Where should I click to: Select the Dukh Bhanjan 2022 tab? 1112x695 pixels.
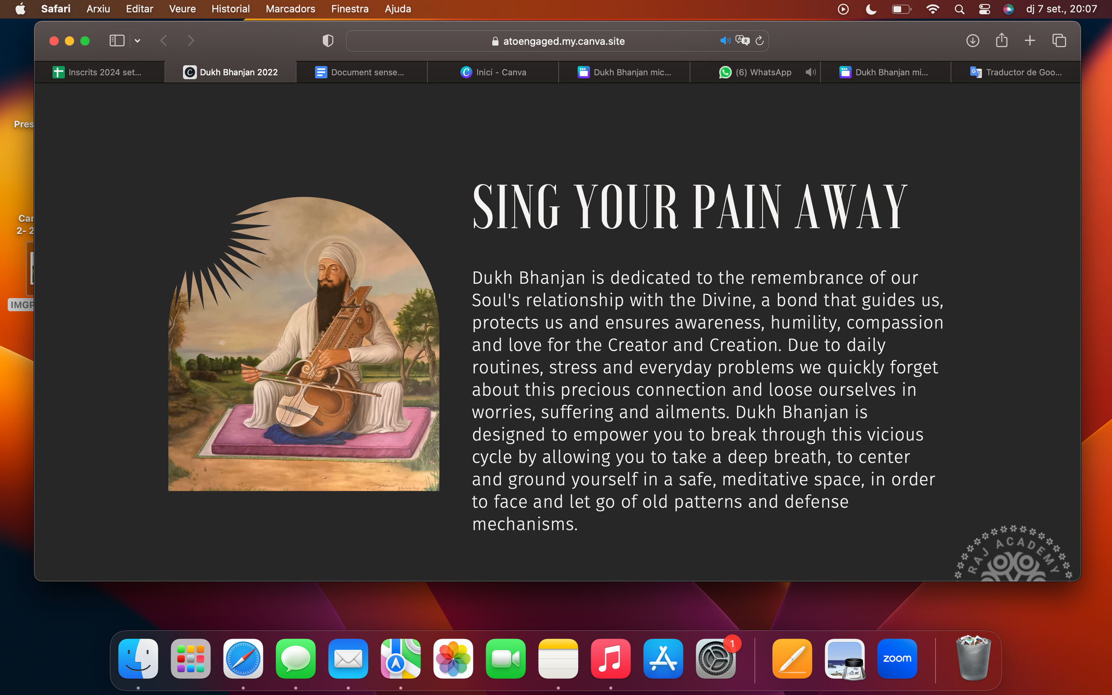pos(231,72)
